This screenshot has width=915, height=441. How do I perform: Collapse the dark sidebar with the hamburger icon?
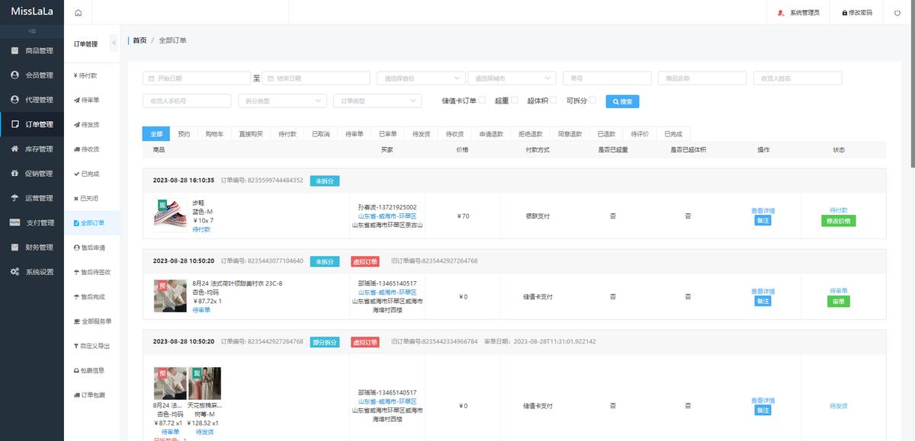click(x=32, y=30)
